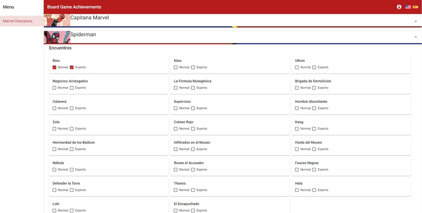Toggle Calavera Normal checkbox

coord(55,108)
